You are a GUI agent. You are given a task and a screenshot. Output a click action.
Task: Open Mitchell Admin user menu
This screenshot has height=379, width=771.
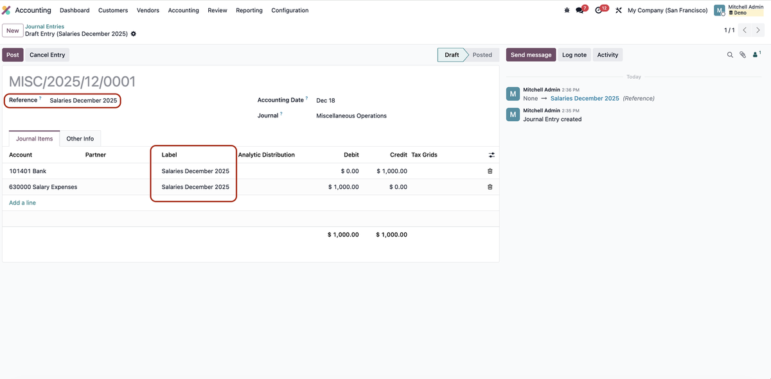tap(739, 10)
